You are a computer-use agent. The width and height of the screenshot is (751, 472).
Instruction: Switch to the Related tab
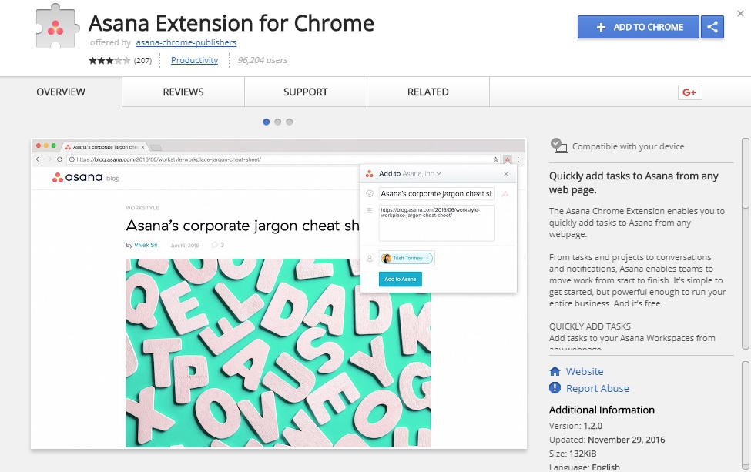coord(428,92)
